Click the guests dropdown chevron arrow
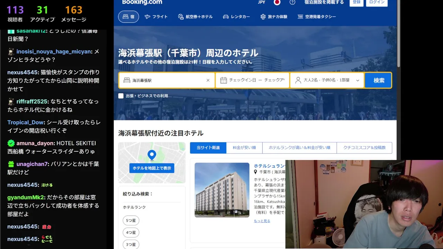The height and width of the screenshot is (249, 443). coord(358,80)
